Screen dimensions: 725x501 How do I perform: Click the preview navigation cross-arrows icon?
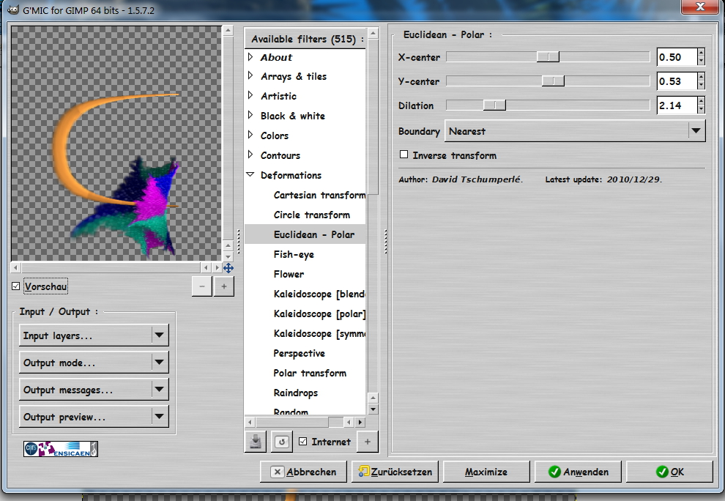[x=228, y=268]
